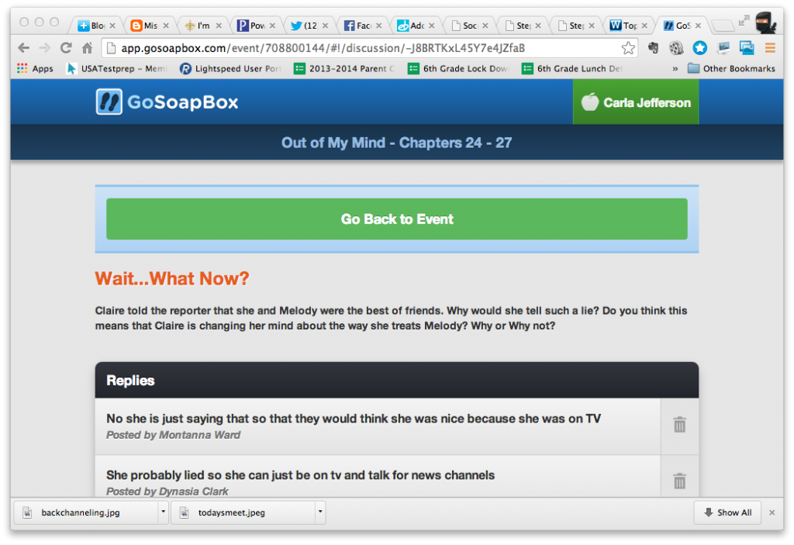Click the Posted by Montanna Ward text
The height and width of the screenshot is (545, 794).
pyautogui.click(x=173, y=435)
